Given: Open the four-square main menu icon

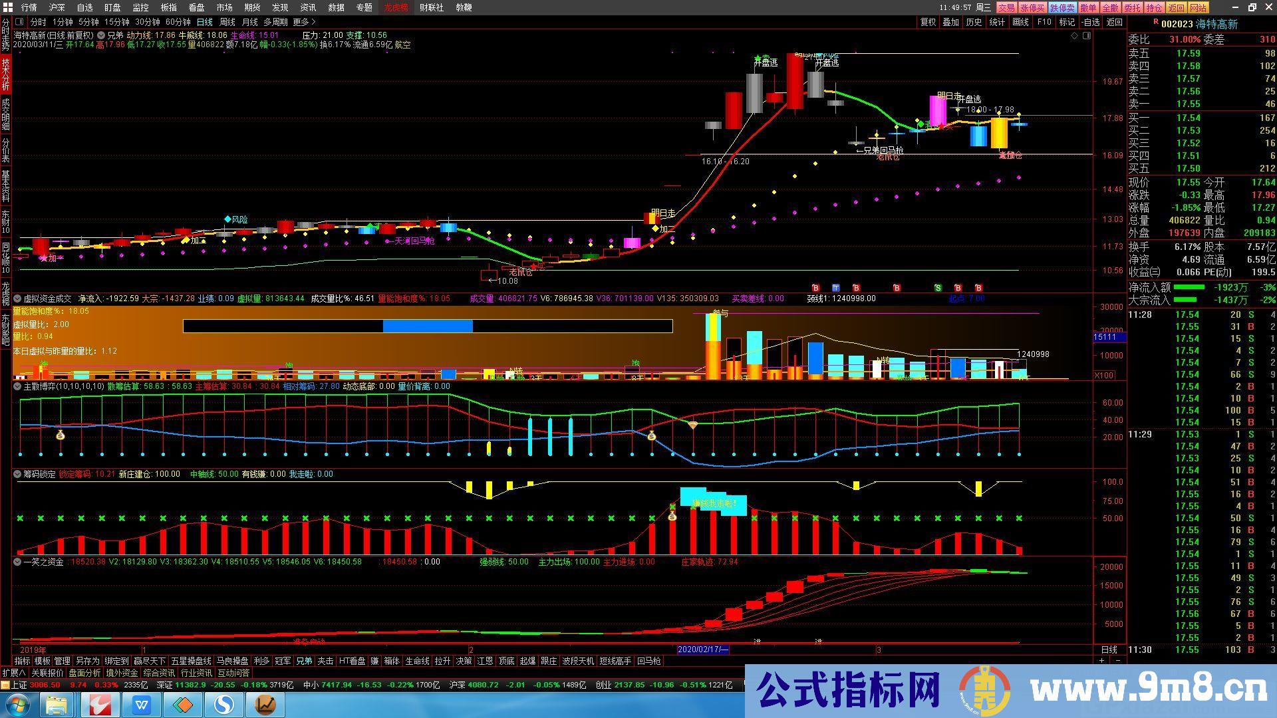Looking at the screenshot, I should [7, 7].
